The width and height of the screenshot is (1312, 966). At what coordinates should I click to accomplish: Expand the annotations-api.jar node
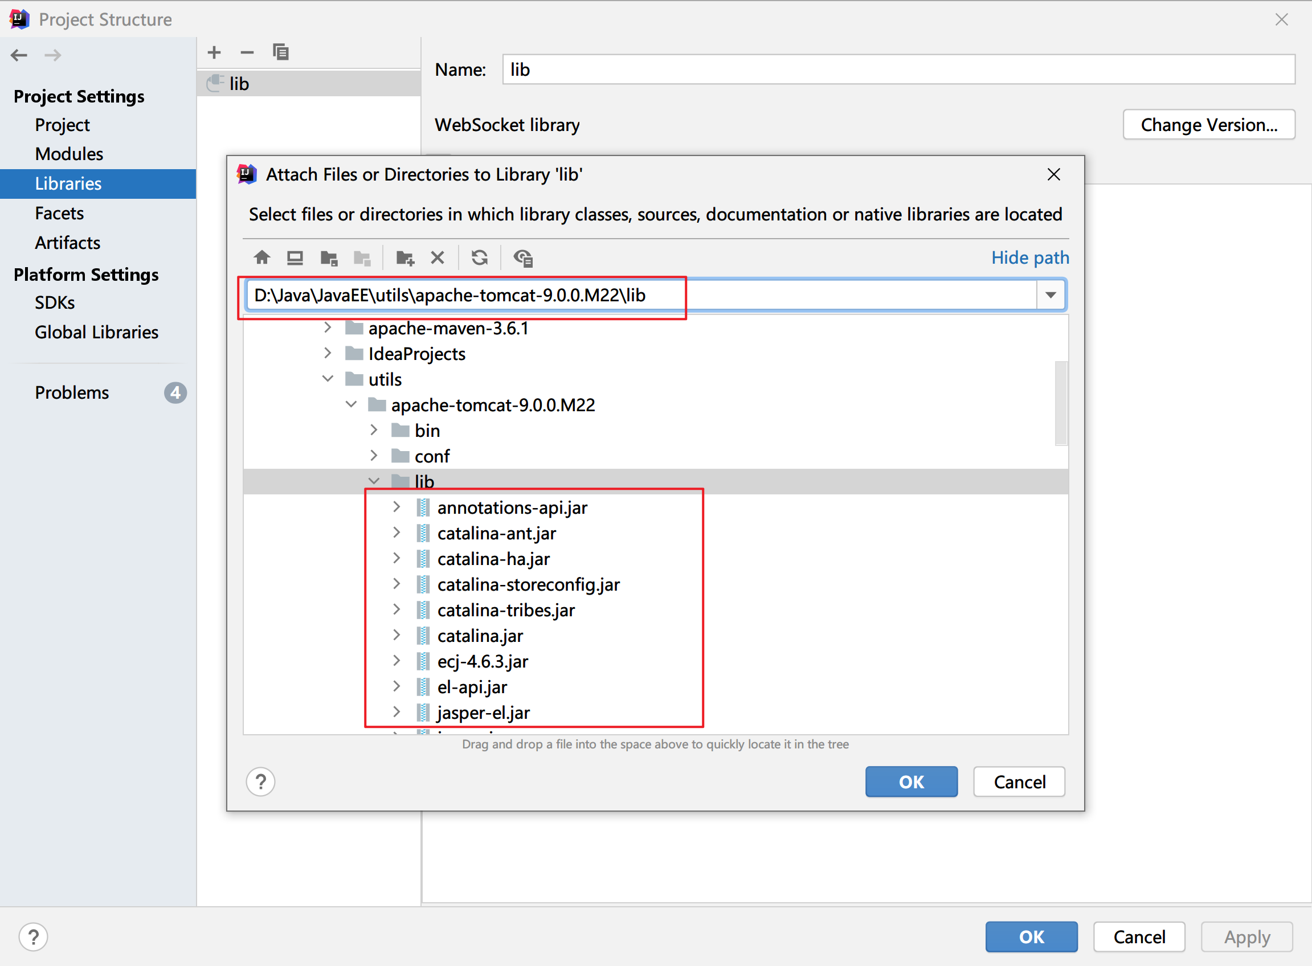tap(397, 507)
